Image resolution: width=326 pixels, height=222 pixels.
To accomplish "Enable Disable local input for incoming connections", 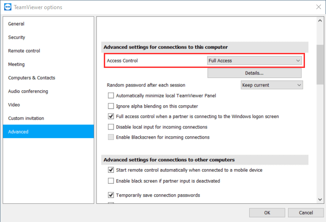I will pos(111,127).
